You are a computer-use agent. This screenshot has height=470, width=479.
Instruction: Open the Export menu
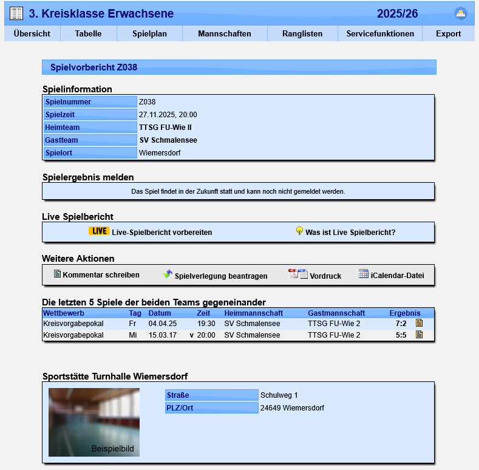coord(448,34)
